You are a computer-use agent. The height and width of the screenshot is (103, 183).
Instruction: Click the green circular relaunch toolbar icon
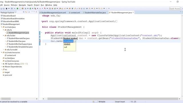17,9
